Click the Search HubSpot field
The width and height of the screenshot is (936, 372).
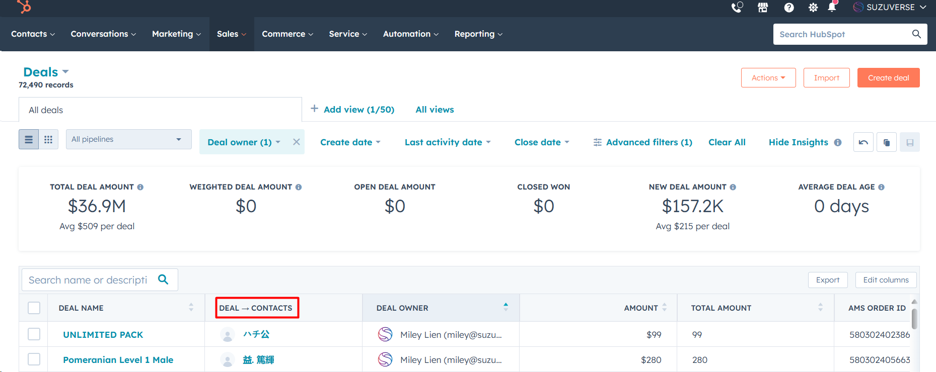coord(843,34)
